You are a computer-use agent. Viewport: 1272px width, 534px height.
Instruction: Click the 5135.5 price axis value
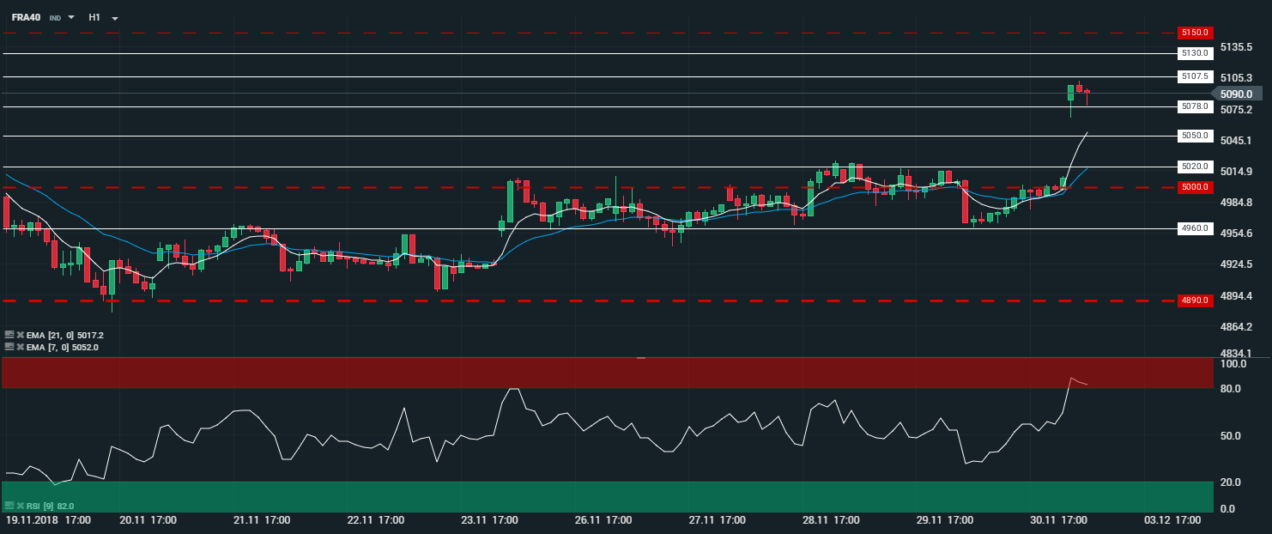(x=1236, y=46)
